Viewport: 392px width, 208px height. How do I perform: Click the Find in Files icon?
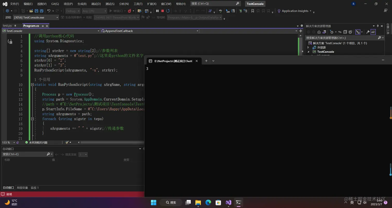pyautogui.click(x=139, y=11)
